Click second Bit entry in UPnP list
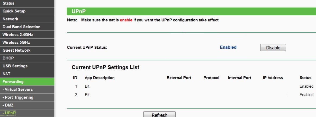This screenshot has height=117, width=316. pos(87,95)
